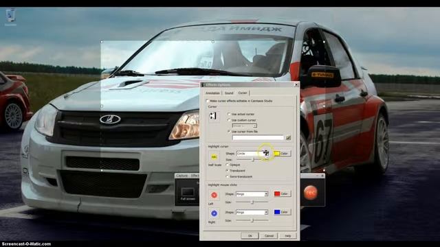The image size is (440, 247).
Task: Select the Cursor tab
Action: click(x=243, y=93)
